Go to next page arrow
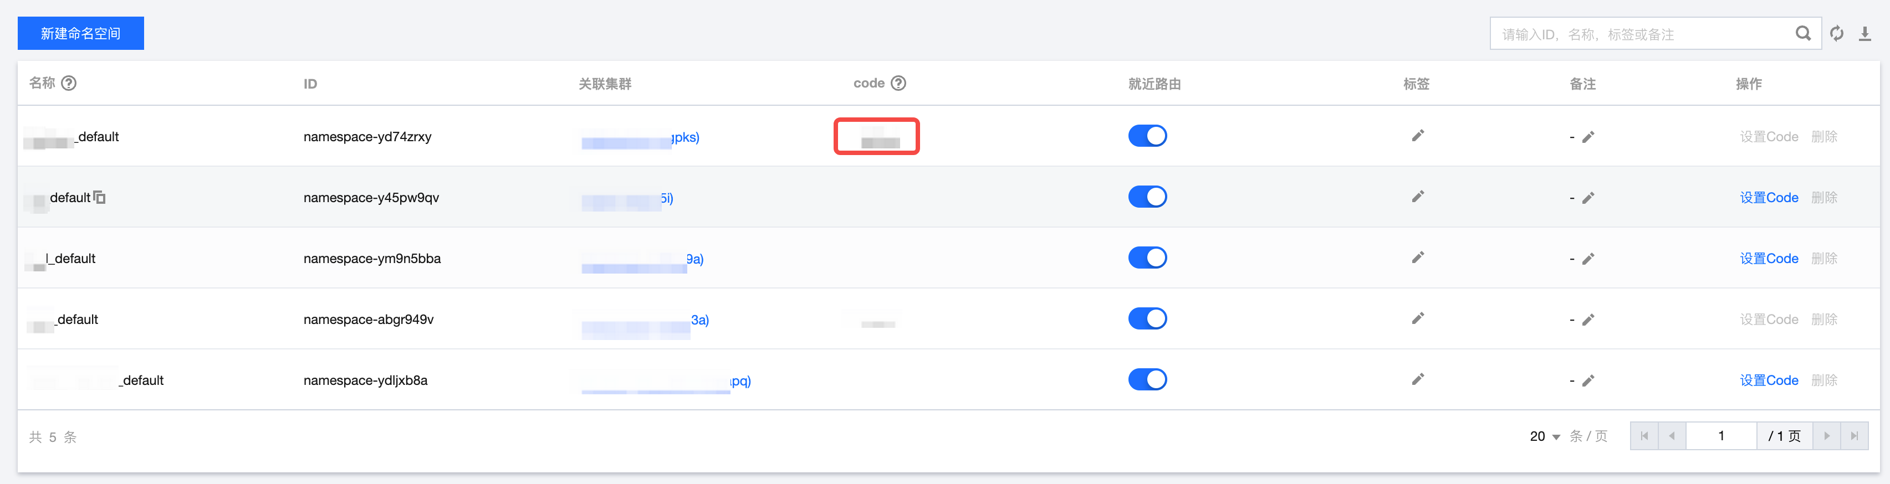 coord(1826,436)
